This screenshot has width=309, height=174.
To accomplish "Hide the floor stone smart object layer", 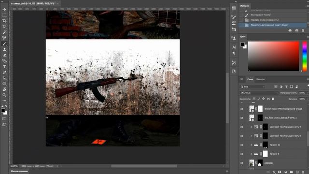I will [242, 118].
